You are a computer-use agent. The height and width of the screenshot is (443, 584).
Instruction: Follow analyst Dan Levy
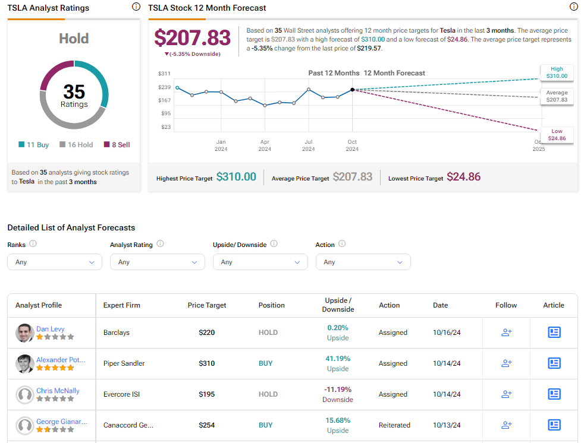click(x=507, y=333)
